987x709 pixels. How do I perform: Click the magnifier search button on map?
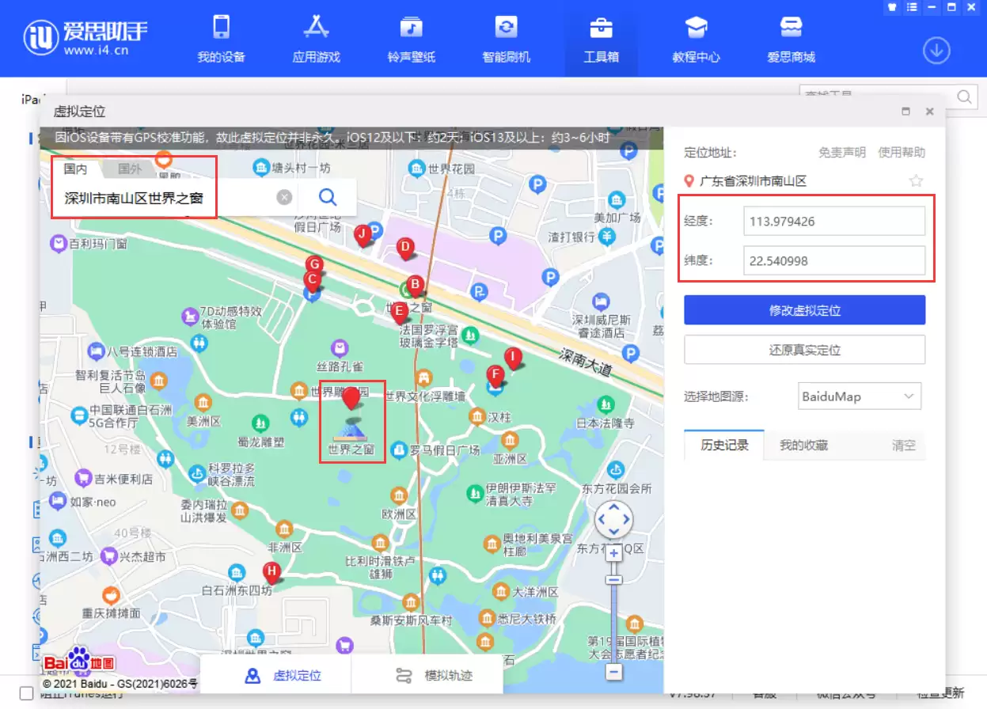[328, 197]
